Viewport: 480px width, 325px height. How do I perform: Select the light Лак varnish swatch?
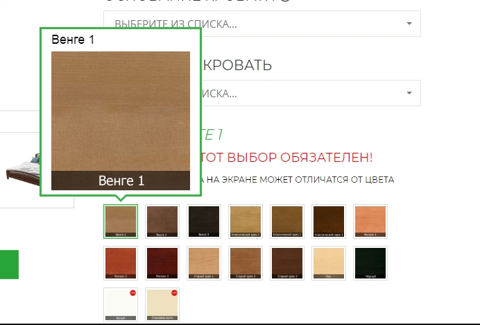pos(329,263)
